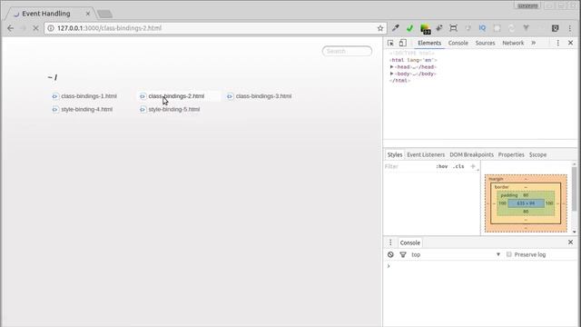Select the closing /html tag line
This screenshot has height=327, width=581.
(399, 81)
